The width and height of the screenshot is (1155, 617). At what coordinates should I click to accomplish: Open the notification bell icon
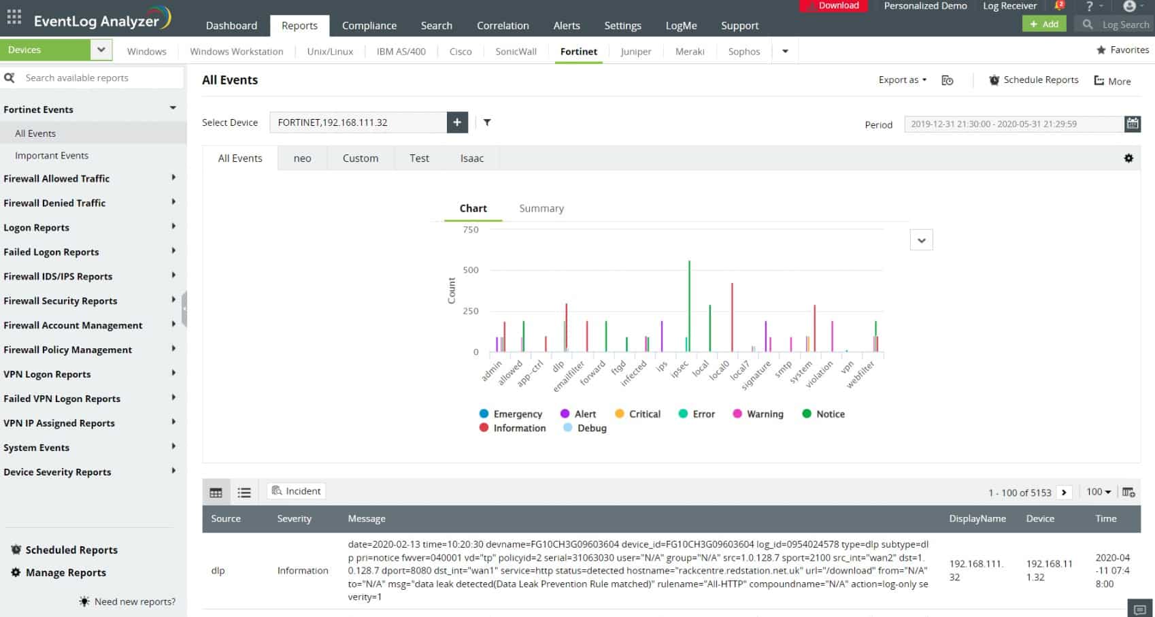click(1059, 6)
